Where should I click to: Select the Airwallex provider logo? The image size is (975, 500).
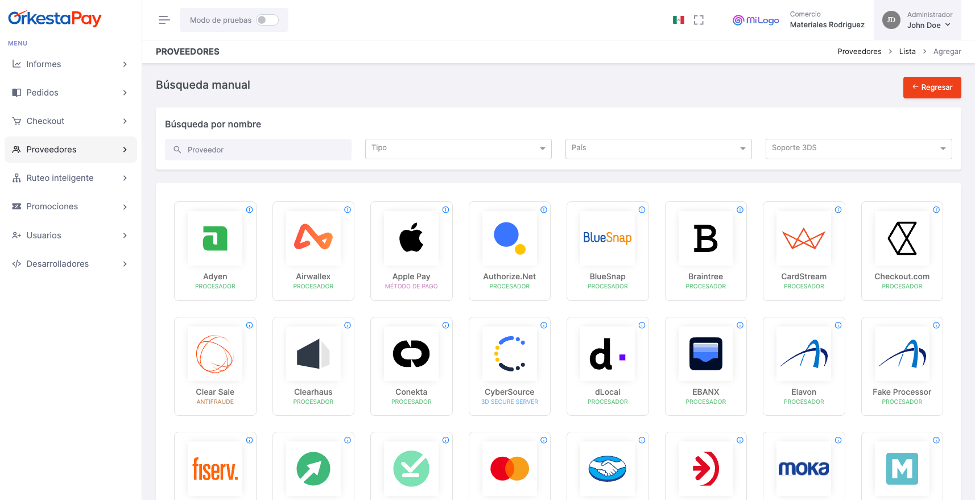point(313,238)
